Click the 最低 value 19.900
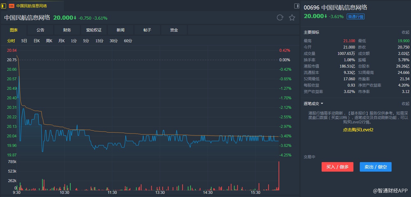Screen dimensions: 411x197 tap(403, 41)
